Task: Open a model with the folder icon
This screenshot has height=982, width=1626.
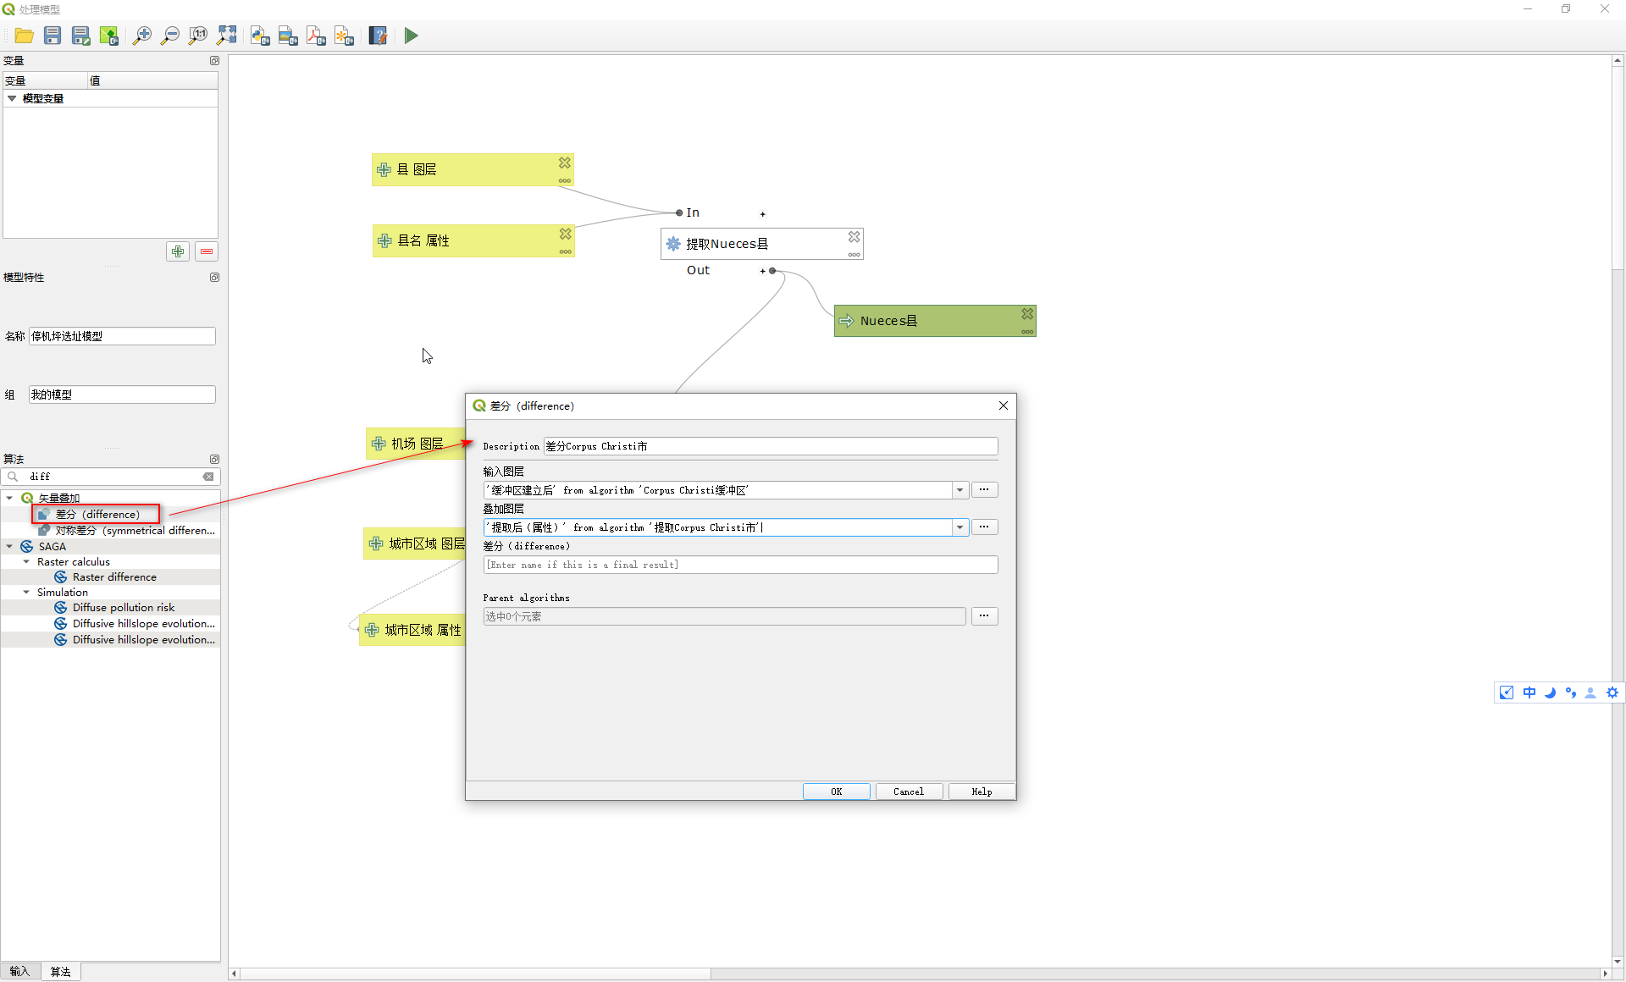Action: point(24,36)
